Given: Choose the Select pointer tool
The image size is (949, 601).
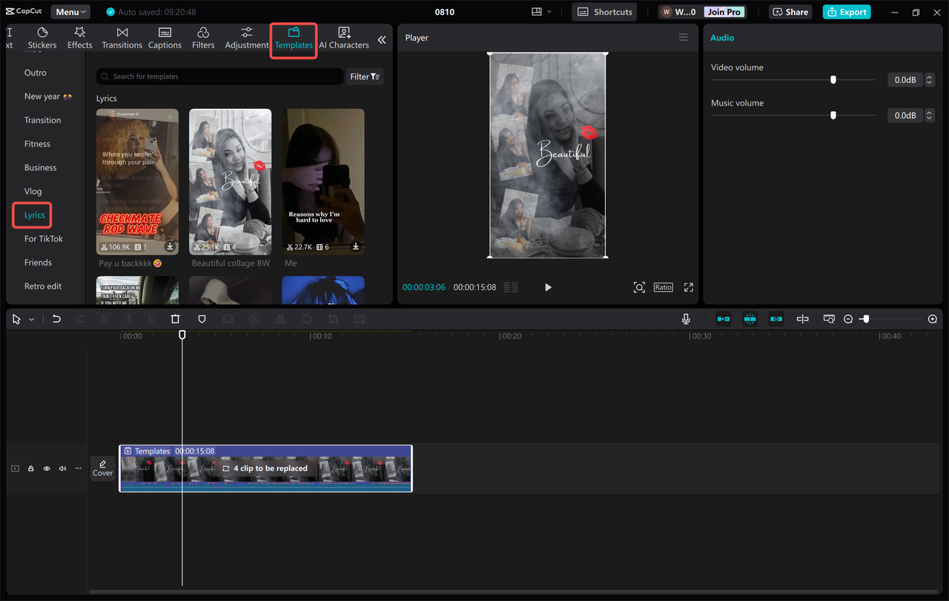Looking at the screenshot, I should click(x=16, y=319).
